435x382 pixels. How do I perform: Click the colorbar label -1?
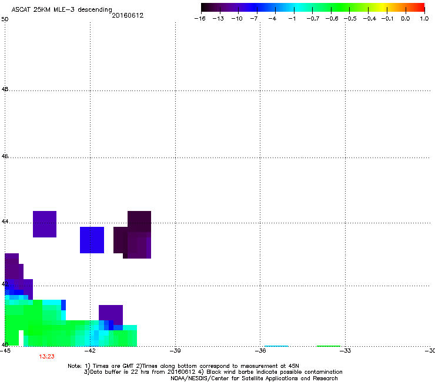coord(292,19)
